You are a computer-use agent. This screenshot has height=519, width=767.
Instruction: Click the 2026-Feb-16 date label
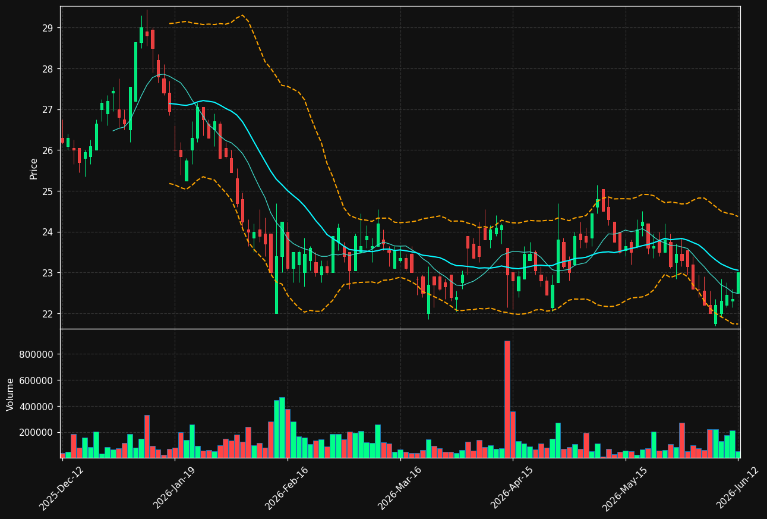click(287, 489)
